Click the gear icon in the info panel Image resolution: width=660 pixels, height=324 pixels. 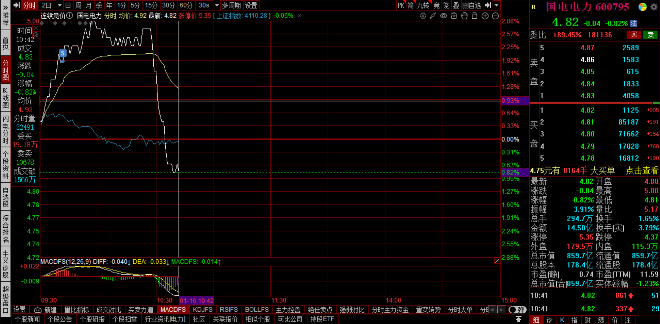(x=36, y=35)
